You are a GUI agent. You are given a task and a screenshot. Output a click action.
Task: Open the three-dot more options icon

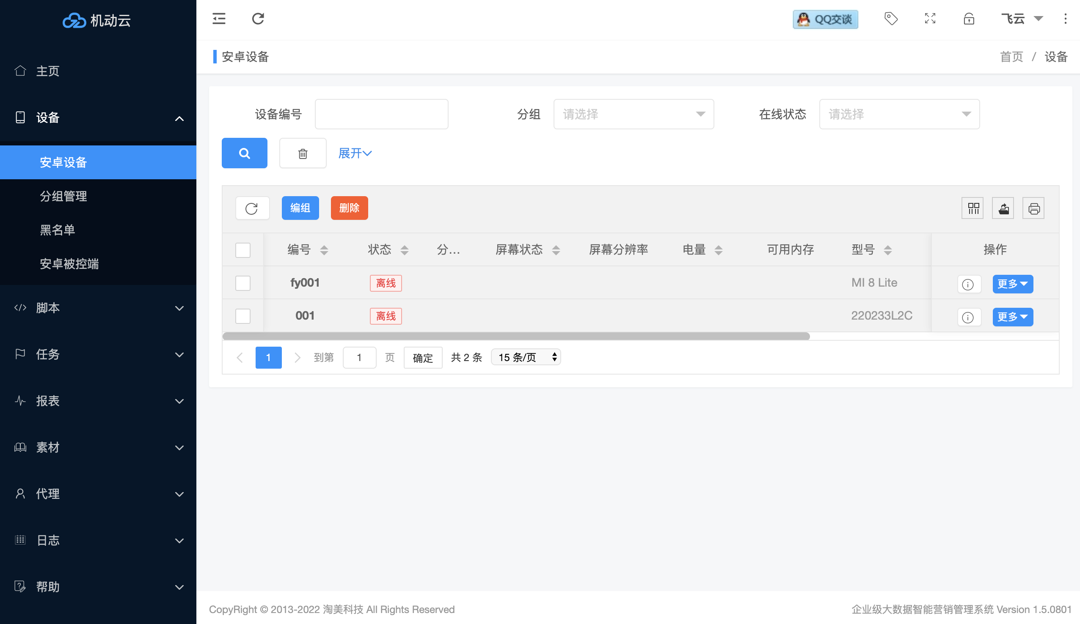tap(1066, 19)
